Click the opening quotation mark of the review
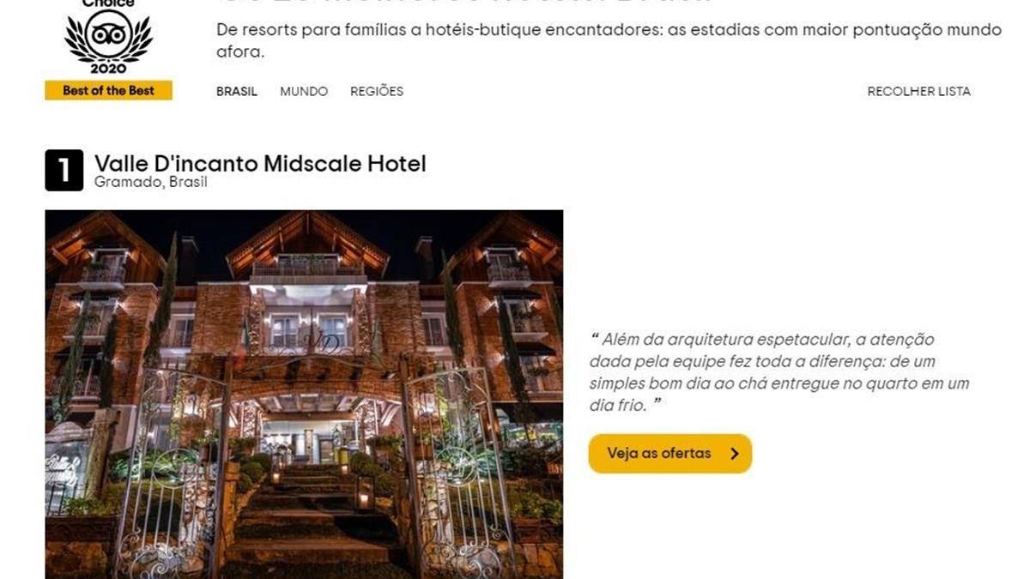Screen dimensions: 1030x579 pyautogui.click(x=594, y=338)
